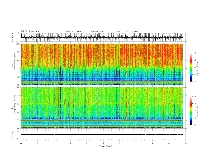Click the time axis tick label '5'
Image resolution: width=209 pixels, height=161 pixels.
pyautogui.click(x=103, y=143)
